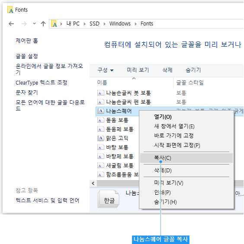Click the 미리 보기 toolbar button
Viewport: 244px width, 244px height.
138,70
